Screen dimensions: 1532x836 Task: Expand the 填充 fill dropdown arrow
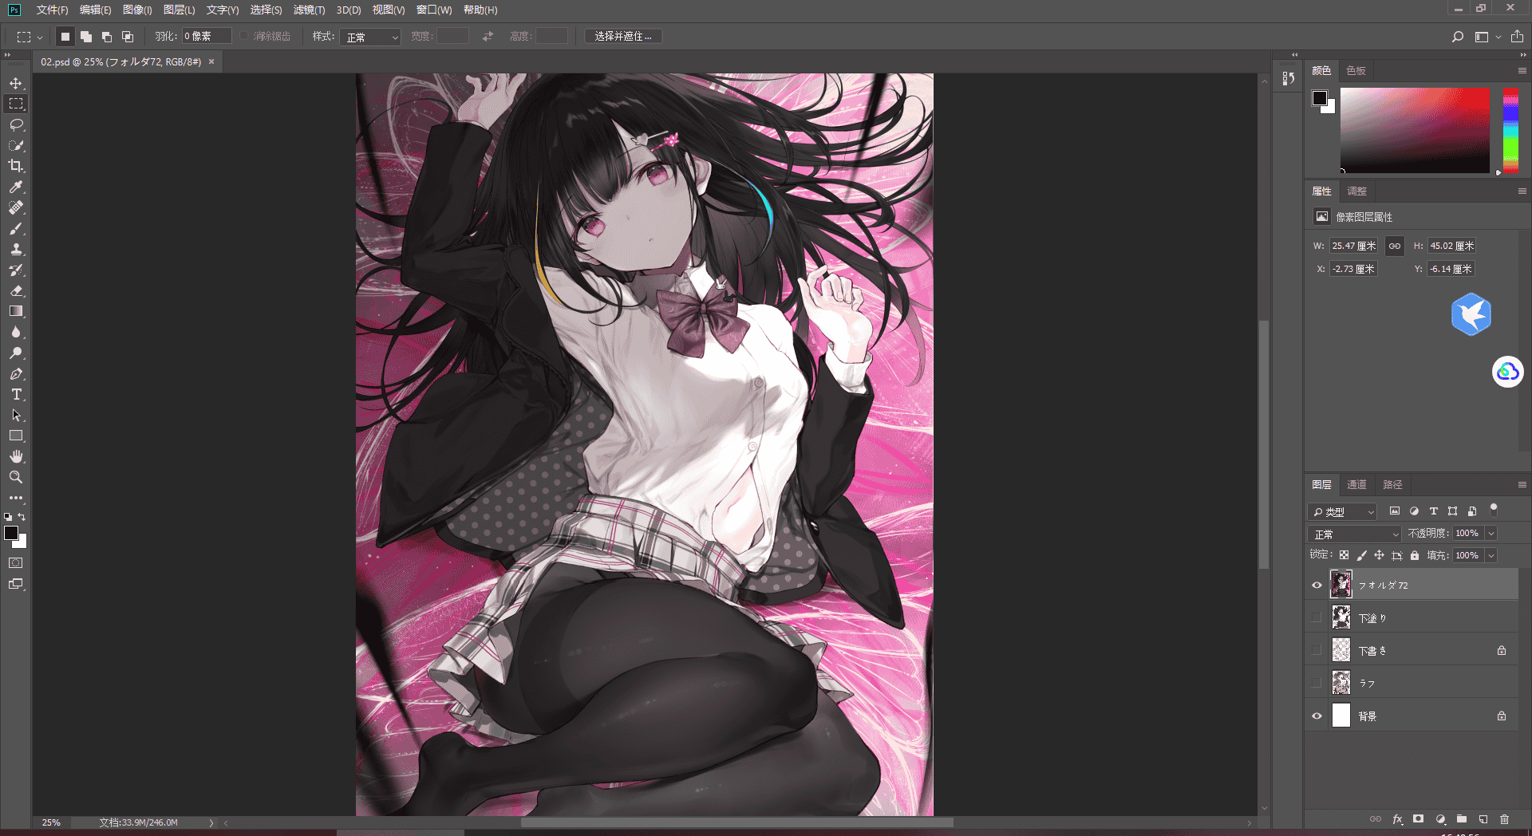1491,555
